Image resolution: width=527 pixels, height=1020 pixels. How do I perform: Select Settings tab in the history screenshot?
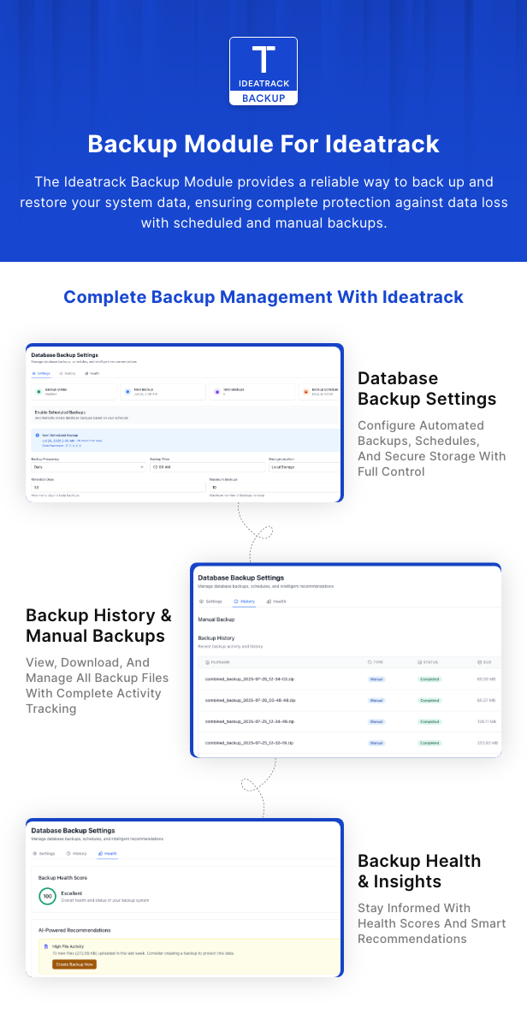coord(210,601)
